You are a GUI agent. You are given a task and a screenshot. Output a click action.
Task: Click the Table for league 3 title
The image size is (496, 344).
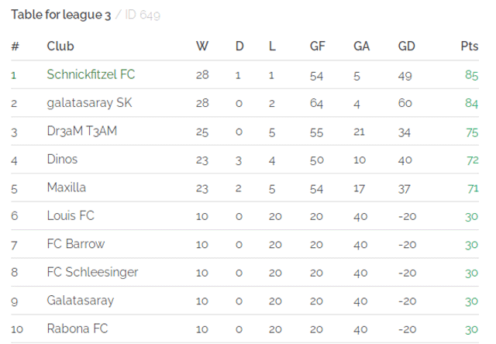61,15
